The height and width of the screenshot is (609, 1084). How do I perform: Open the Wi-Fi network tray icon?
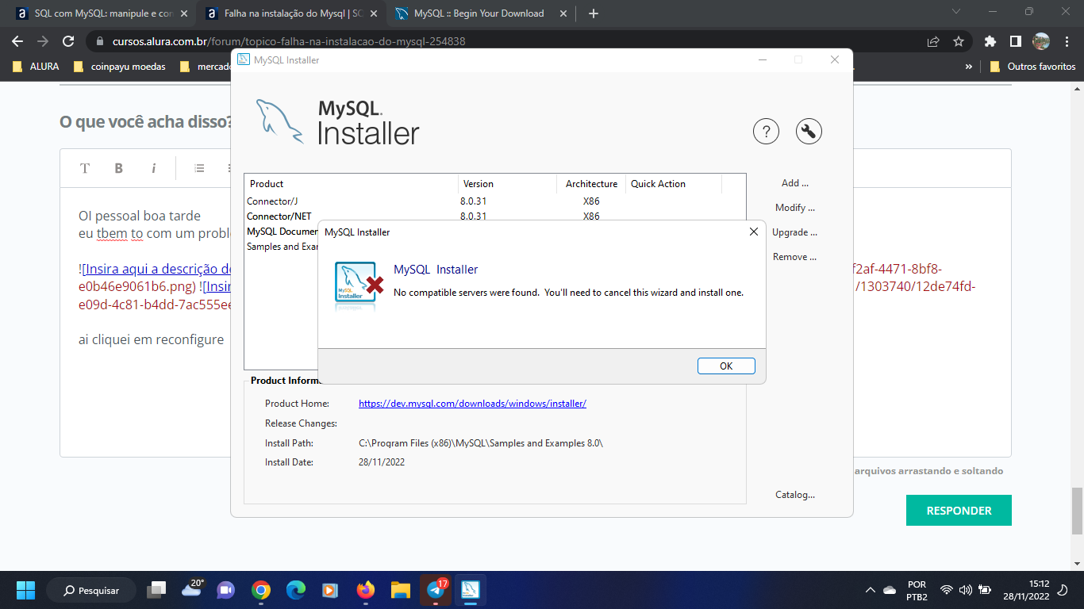click(946, 590)
